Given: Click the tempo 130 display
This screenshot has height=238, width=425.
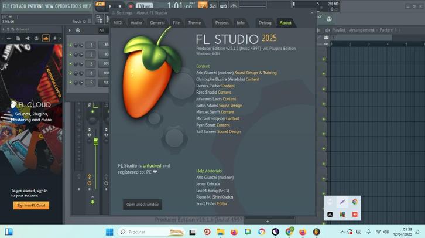Looking at the screenshot, I should (x=145, y=6).
